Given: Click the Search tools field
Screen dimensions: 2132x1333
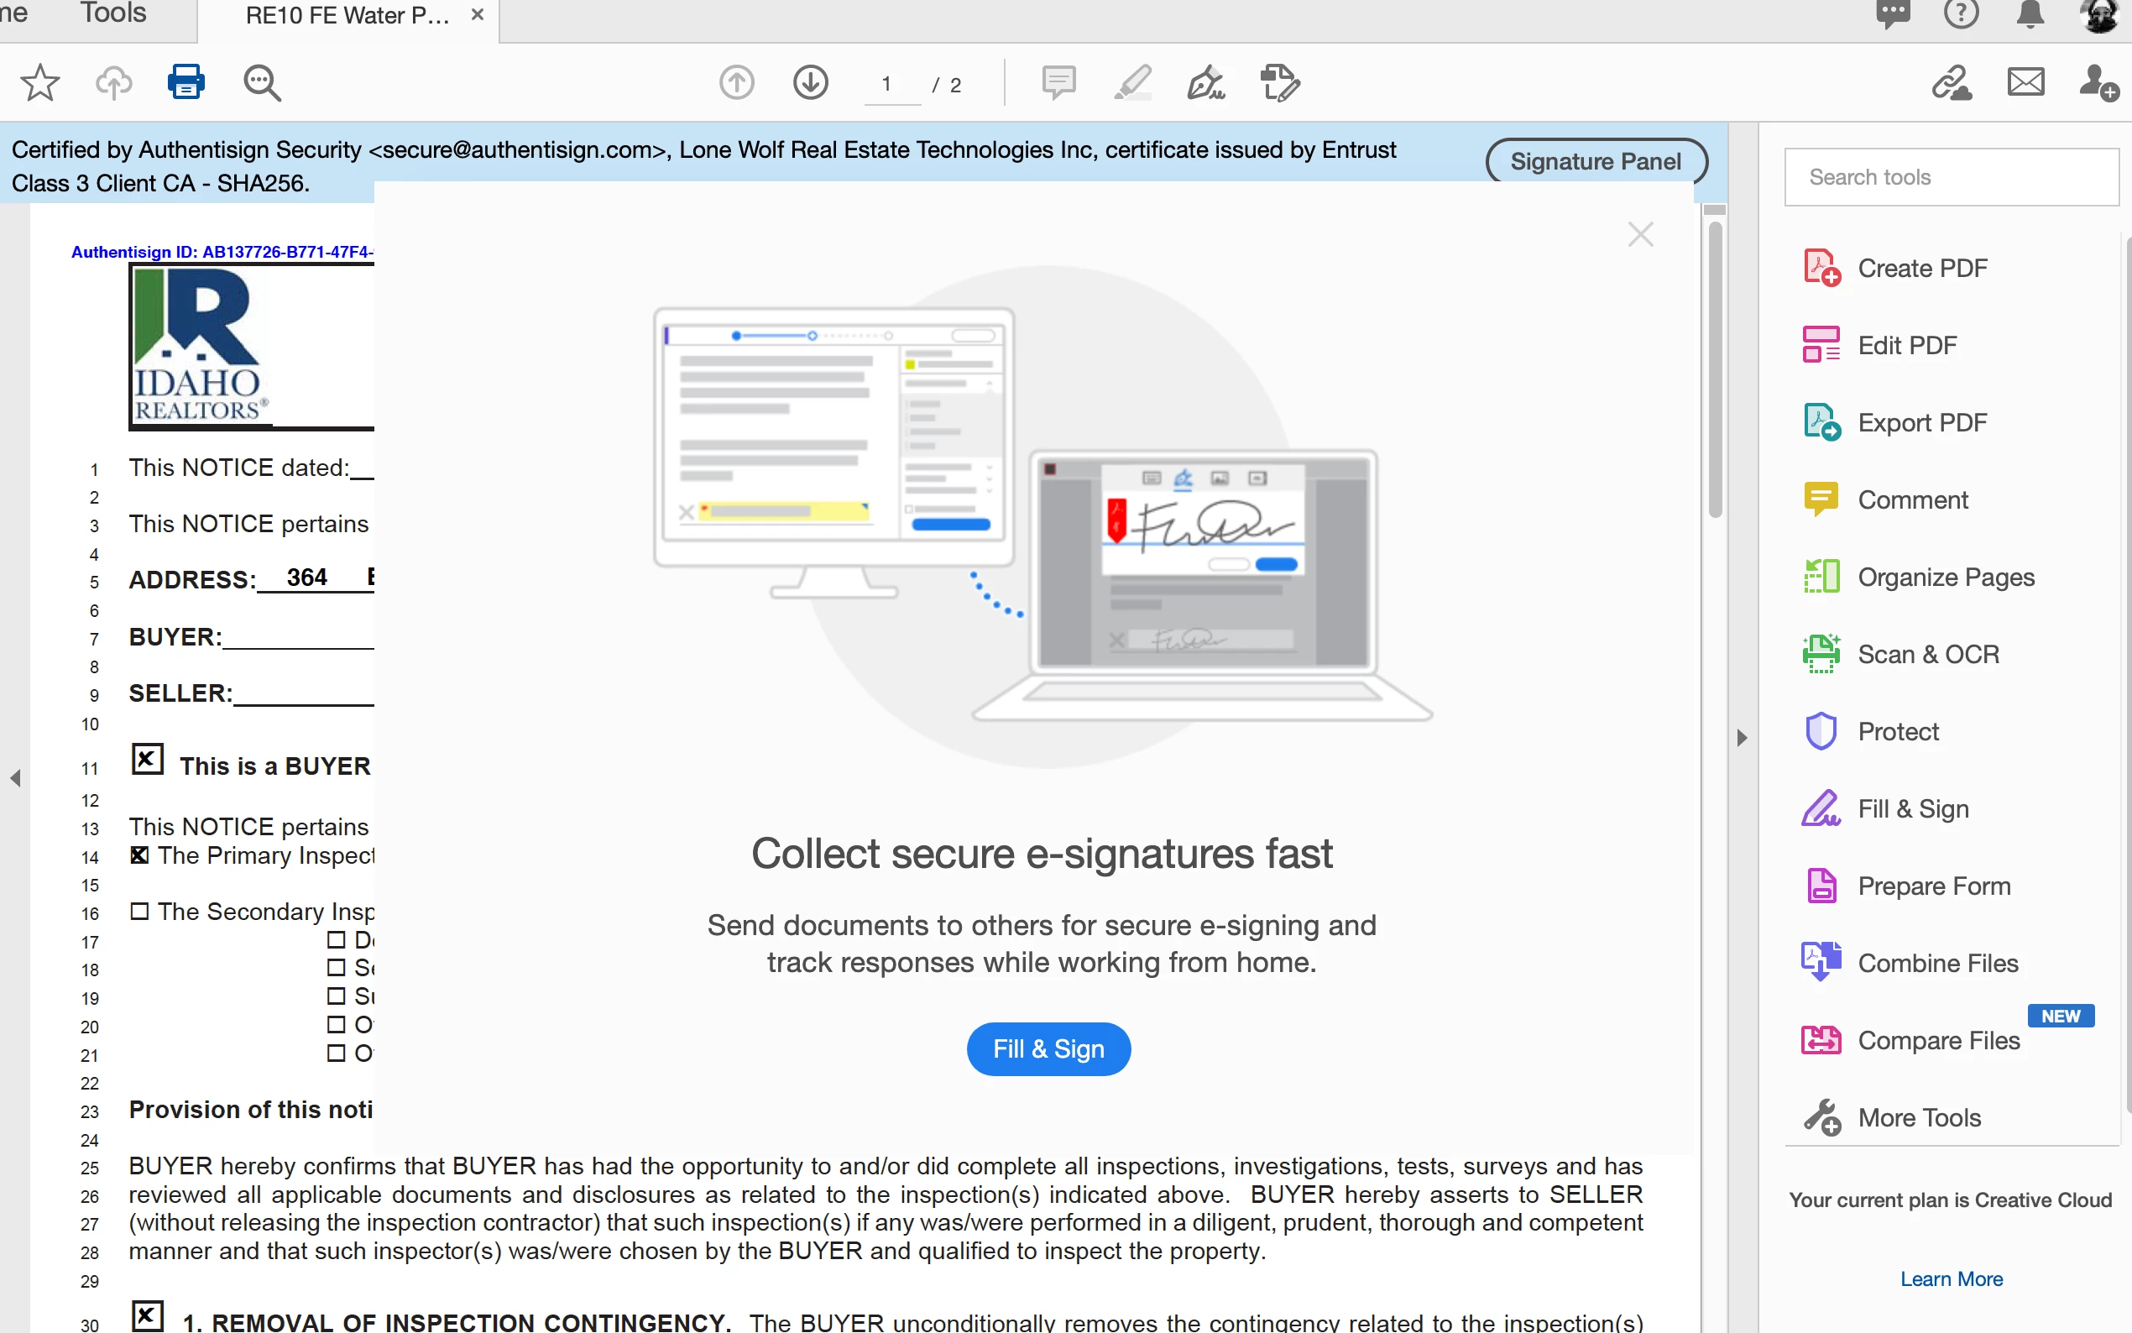Looking at the screenshot, I should click(x=1951, y=177).
